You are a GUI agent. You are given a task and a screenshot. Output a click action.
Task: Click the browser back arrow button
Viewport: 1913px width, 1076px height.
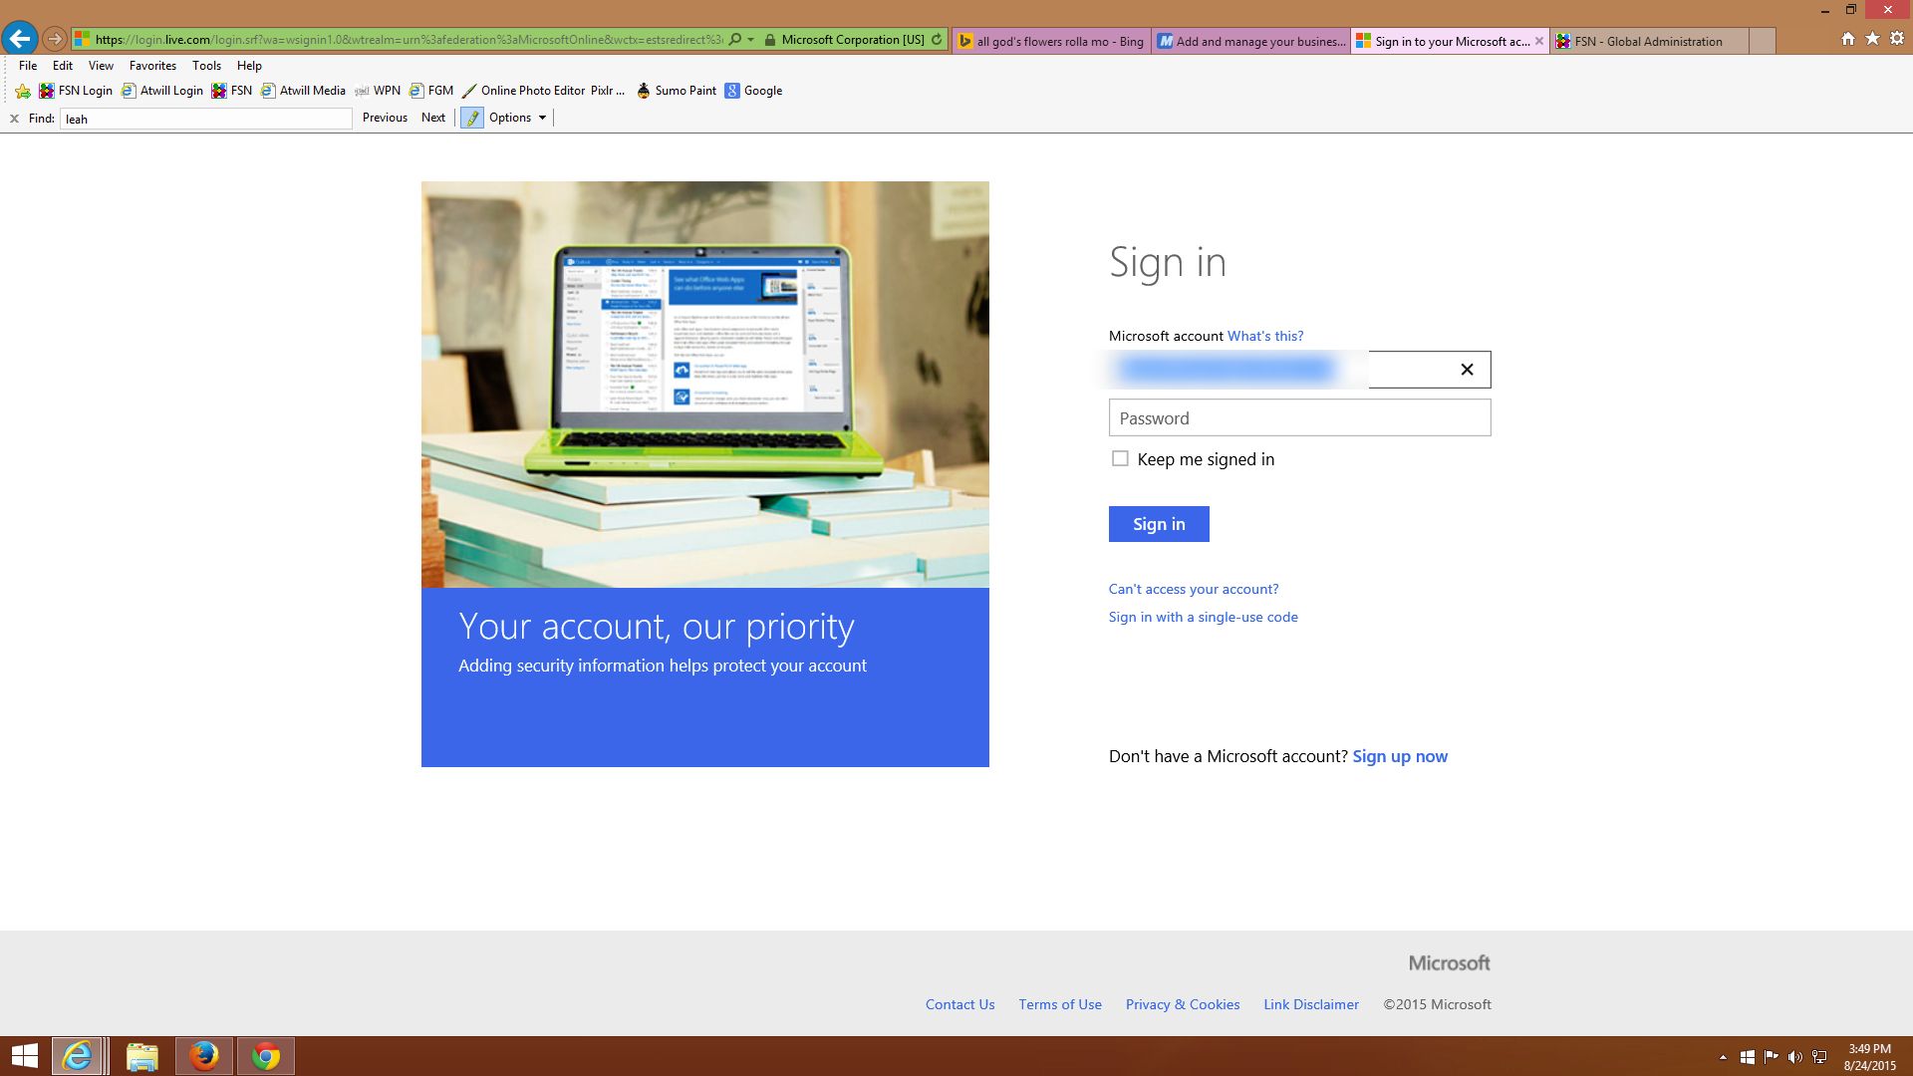pos(19,39)
